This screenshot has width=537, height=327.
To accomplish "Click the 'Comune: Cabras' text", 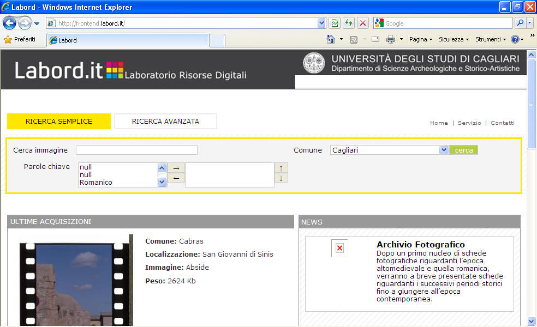I will pos(174,241).
